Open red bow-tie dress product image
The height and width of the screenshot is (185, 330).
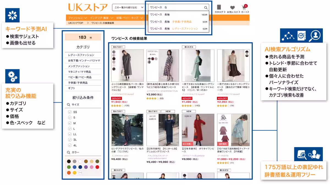click(x=198, y=130)
